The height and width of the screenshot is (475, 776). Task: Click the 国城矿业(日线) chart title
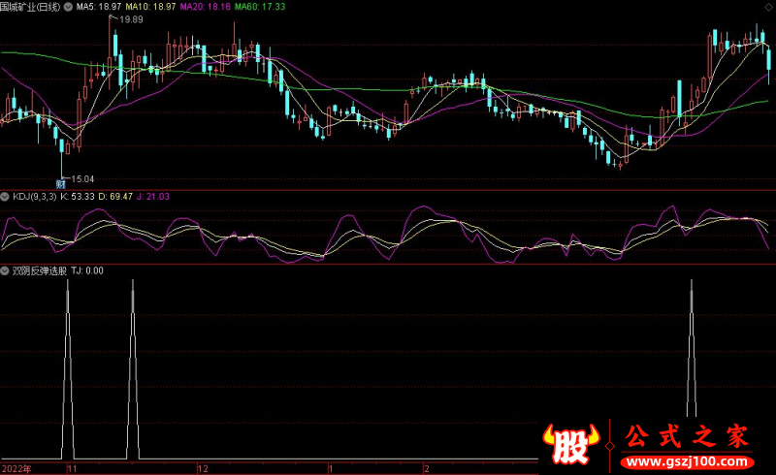(31, 7)
